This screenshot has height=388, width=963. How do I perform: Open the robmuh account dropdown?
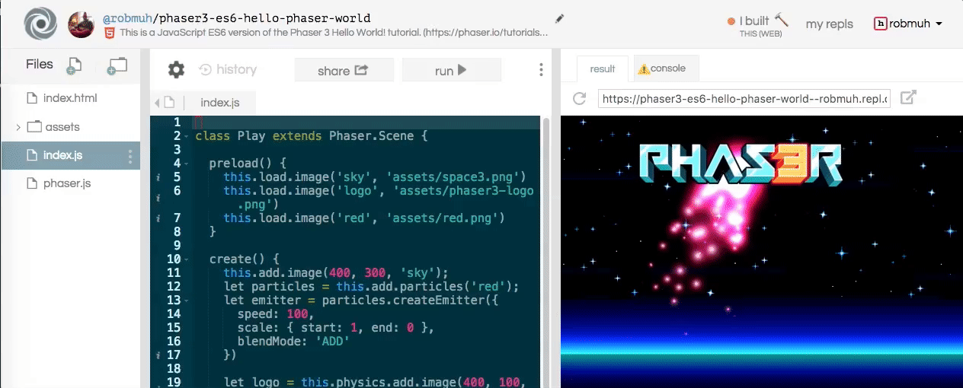pos(908,24)
